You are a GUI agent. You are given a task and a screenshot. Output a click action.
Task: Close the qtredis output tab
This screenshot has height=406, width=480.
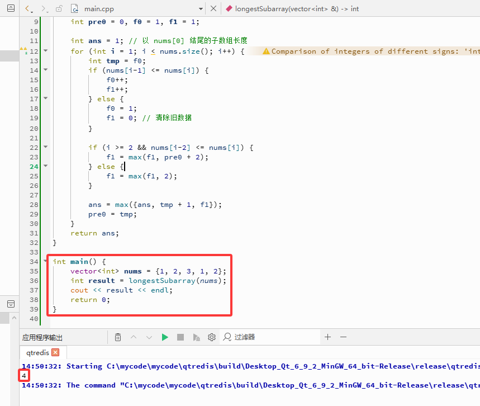(55, 352)
